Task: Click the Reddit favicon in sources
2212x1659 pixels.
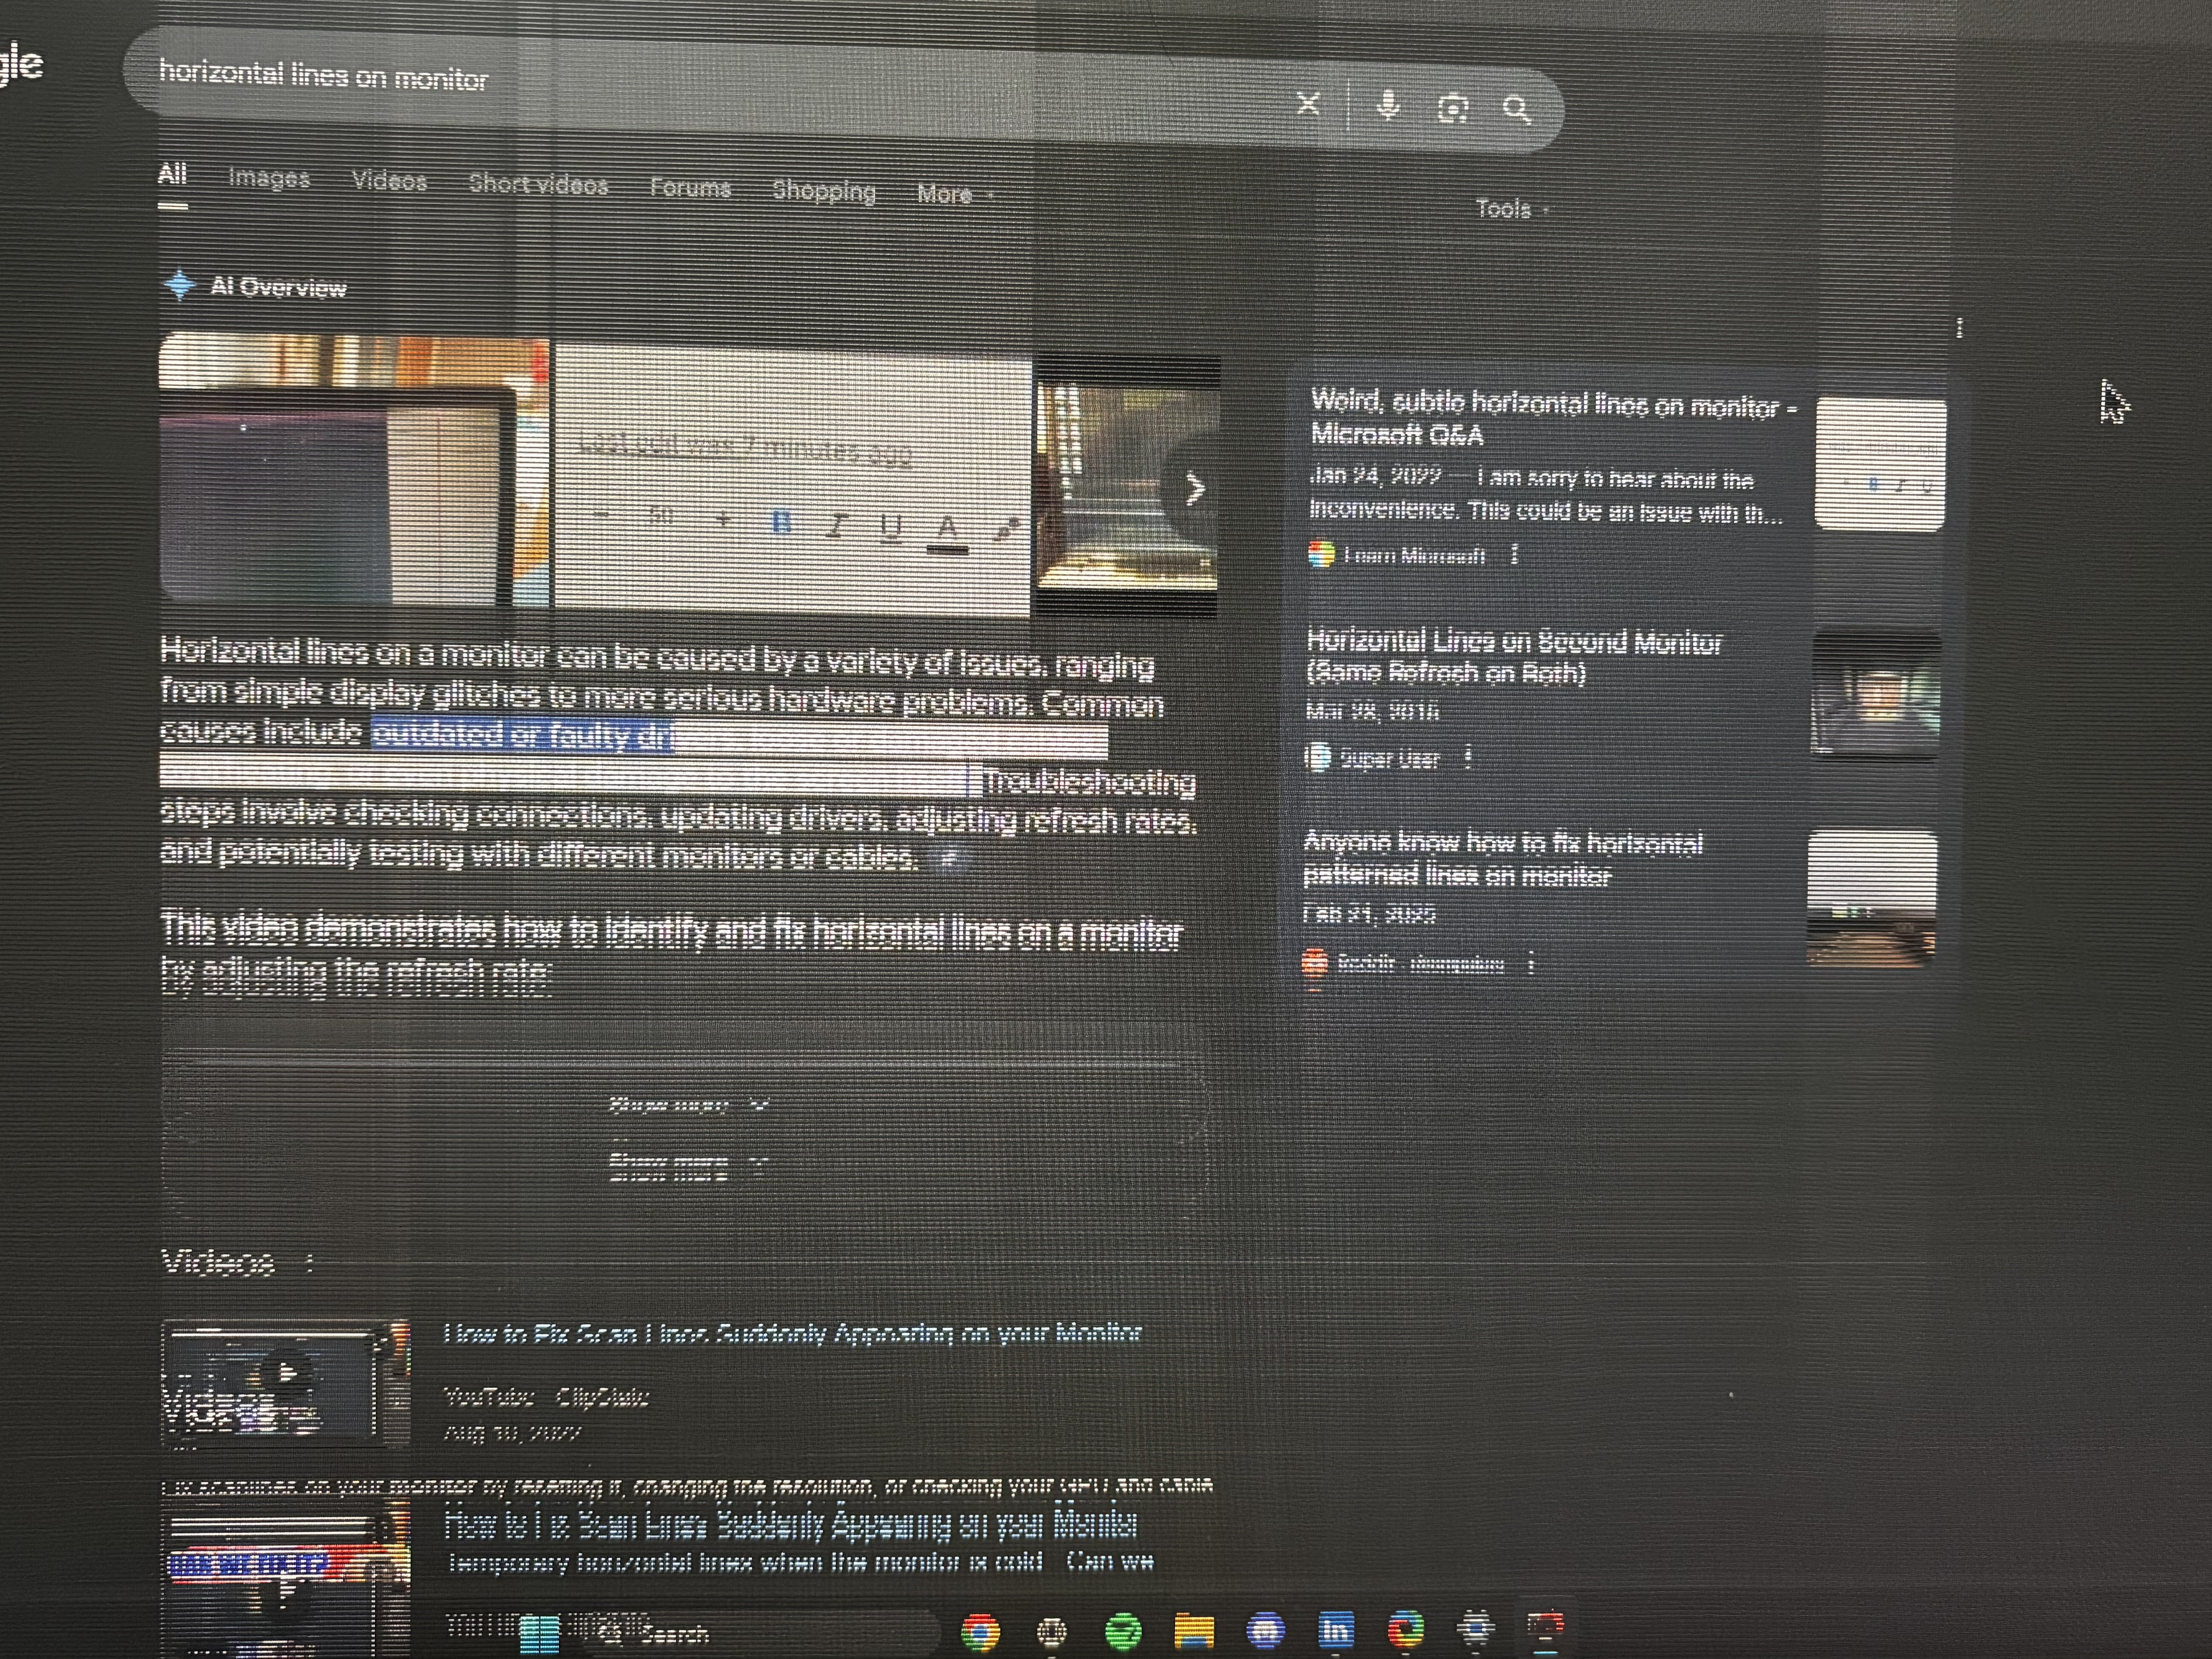Action: (1315, 963)
